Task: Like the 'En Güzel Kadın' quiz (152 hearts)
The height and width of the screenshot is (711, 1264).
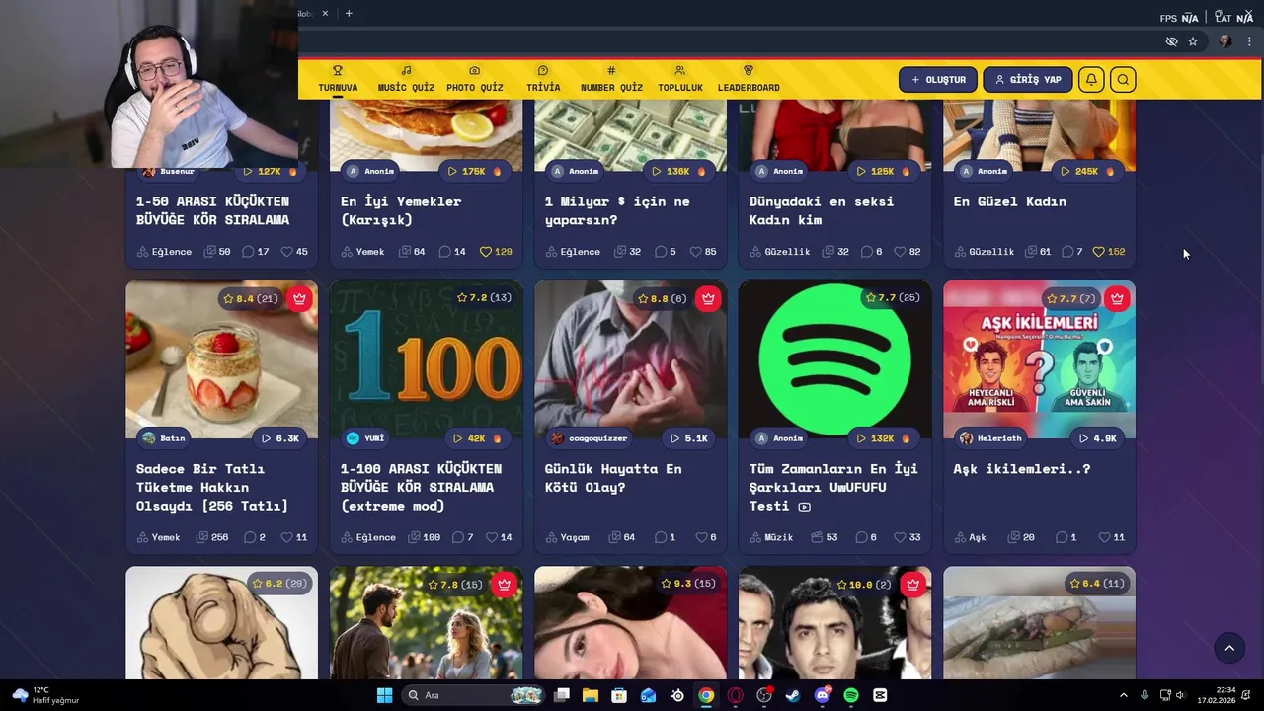Action: coord(1109,252)
